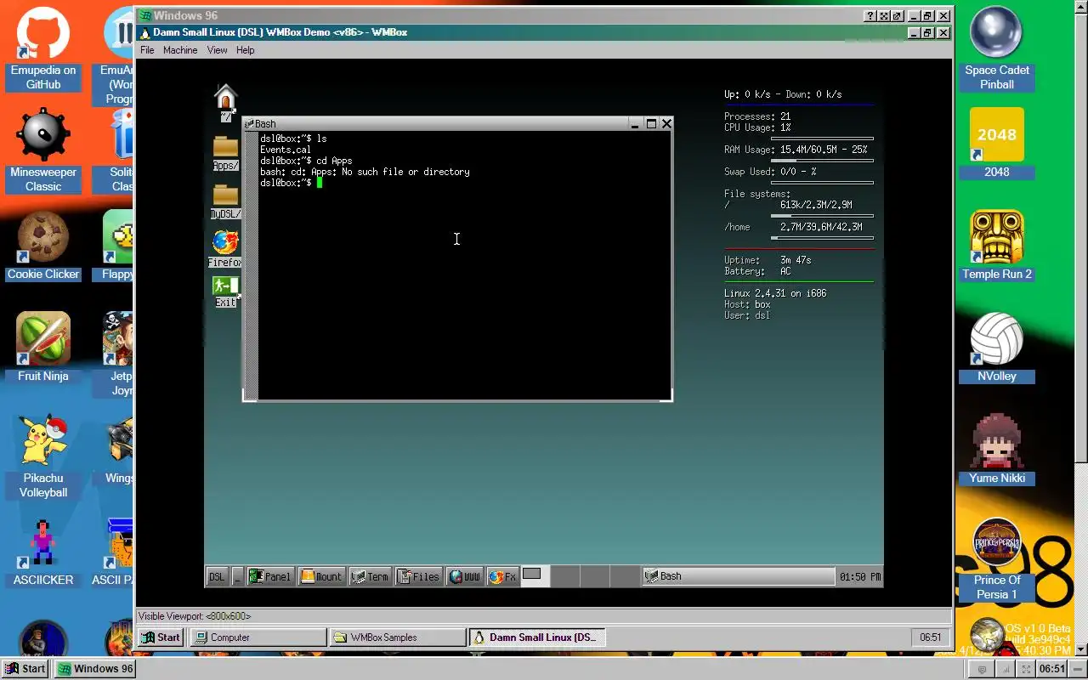Image resolution: width=1088 pixels, height=680 pixels.
Task: Maximize the Bash terminal window
Action: [651, 124]
